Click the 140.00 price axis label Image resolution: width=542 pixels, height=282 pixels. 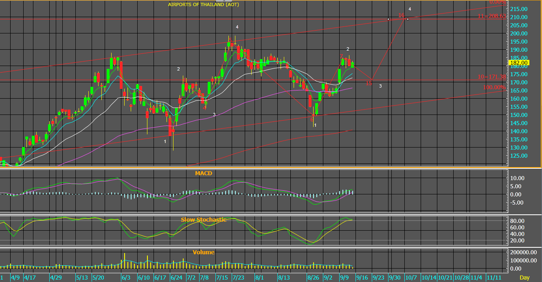[519, 131]
